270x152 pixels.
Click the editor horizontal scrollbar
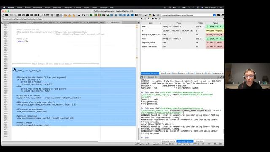tap(50, 141)
